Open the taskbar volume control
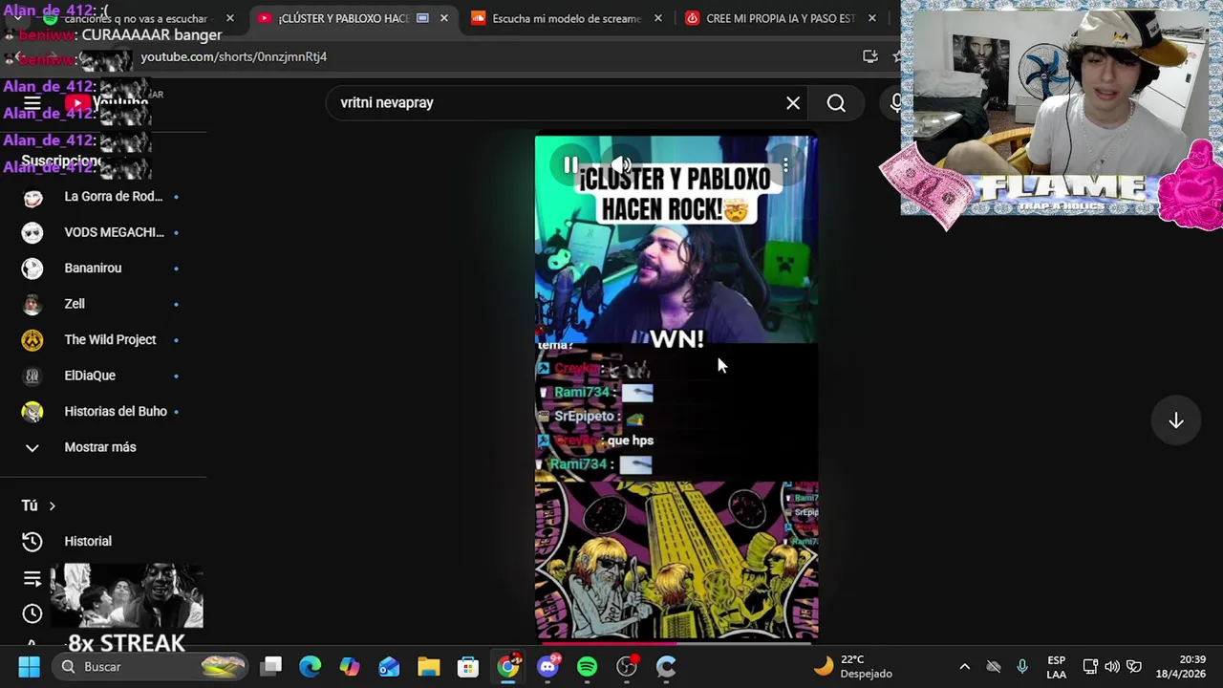The height and width of the screenshot is (688, 1223). tap(1112, 667)
